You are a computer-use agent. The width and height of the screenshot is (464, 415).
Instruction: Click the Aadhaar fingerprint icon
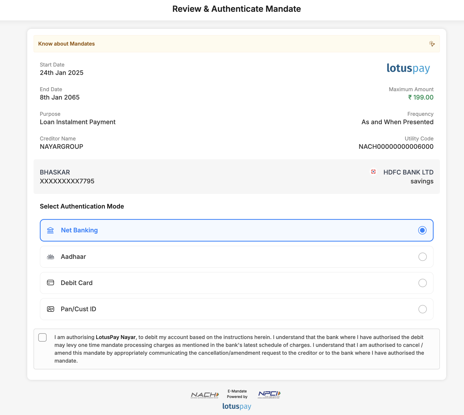pyautogui.click(x=50, y=257)
